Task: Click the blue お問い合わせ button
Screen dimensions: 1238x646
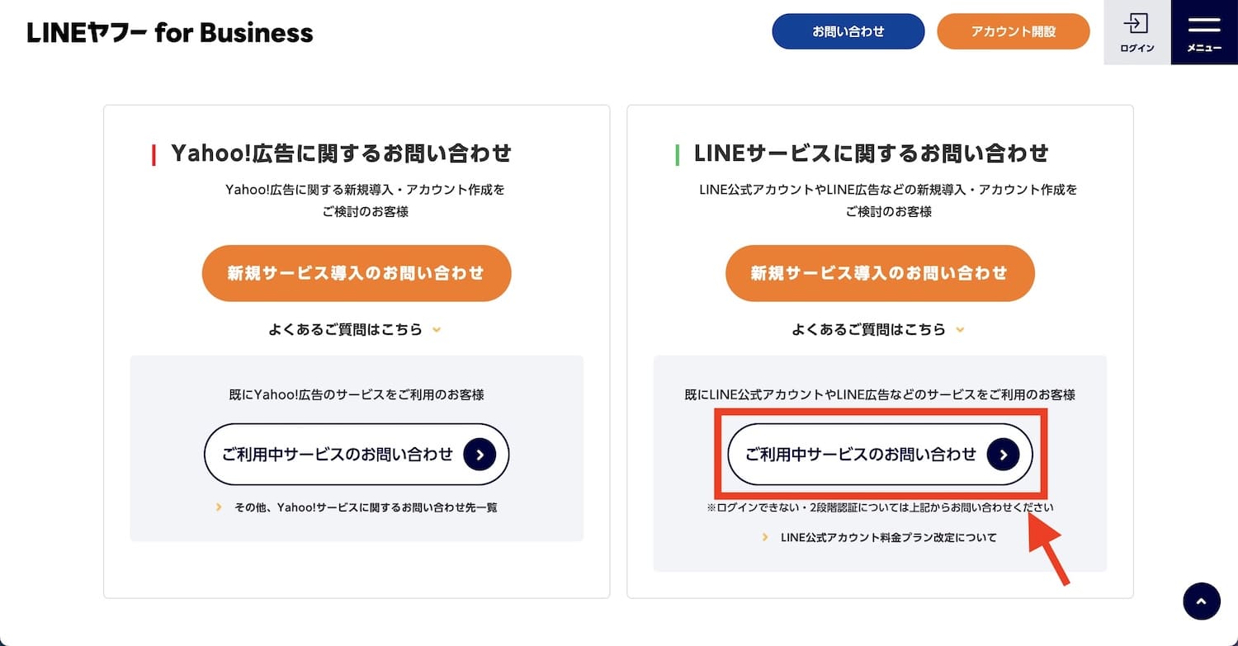Action: coord(848,31)
